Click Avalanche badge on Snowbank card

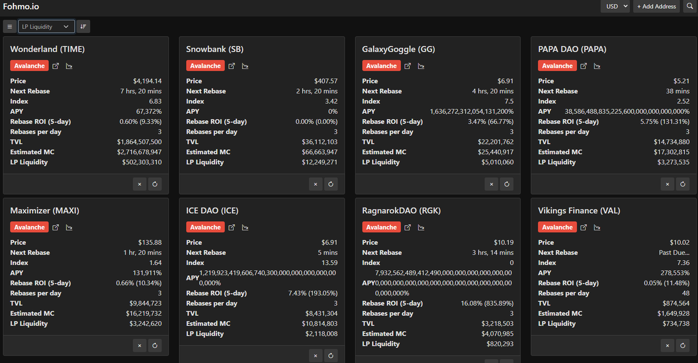(205, 66)
